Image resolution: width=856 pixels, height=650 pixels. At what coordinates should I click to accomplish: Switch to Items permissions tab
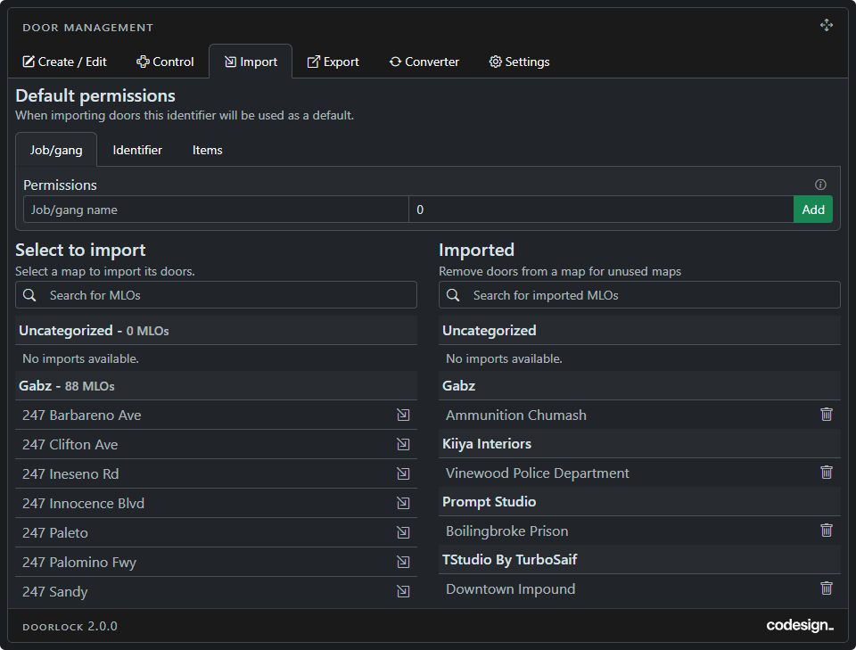[207, 150]
